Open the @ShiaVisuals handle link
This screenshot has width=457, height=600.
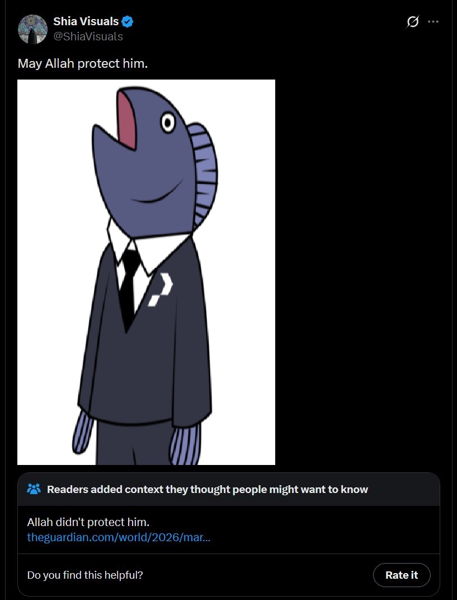click(x=88, y=36)
